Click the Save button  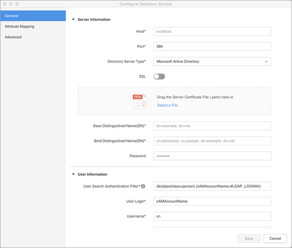click(249, 238)
